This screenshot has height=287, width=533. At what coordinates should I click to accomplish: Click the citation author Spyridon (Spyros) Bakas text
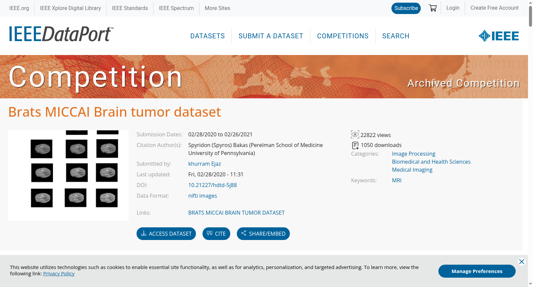[256, 149]
